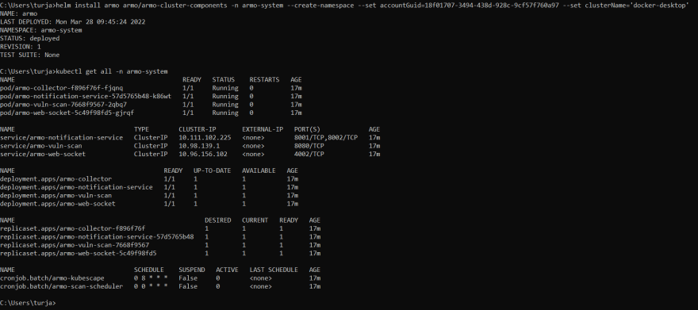This screenshot has height=310, width=698.
Task: Click replicaset.apps/armo-notification-service-57d5765b48 name
Action: [97, 236]
